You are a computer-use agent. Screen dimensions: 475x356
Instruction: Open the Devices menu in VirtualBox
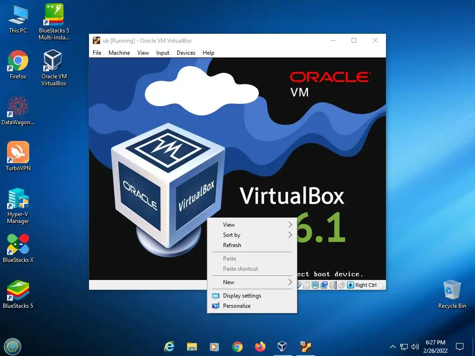186,53
